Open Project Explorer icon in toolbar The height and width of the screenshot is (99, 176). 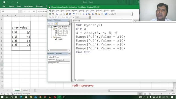[x=93, y=14]
